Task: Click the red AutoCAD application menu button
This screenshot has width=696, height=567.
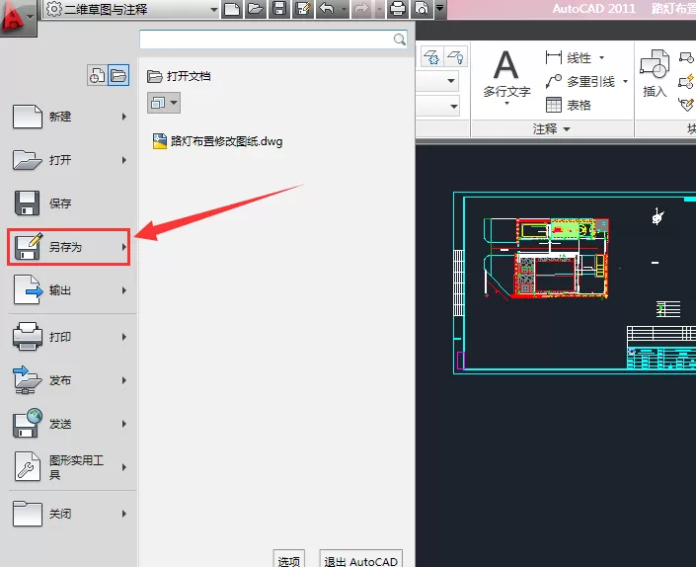Action: coord(18,18)
